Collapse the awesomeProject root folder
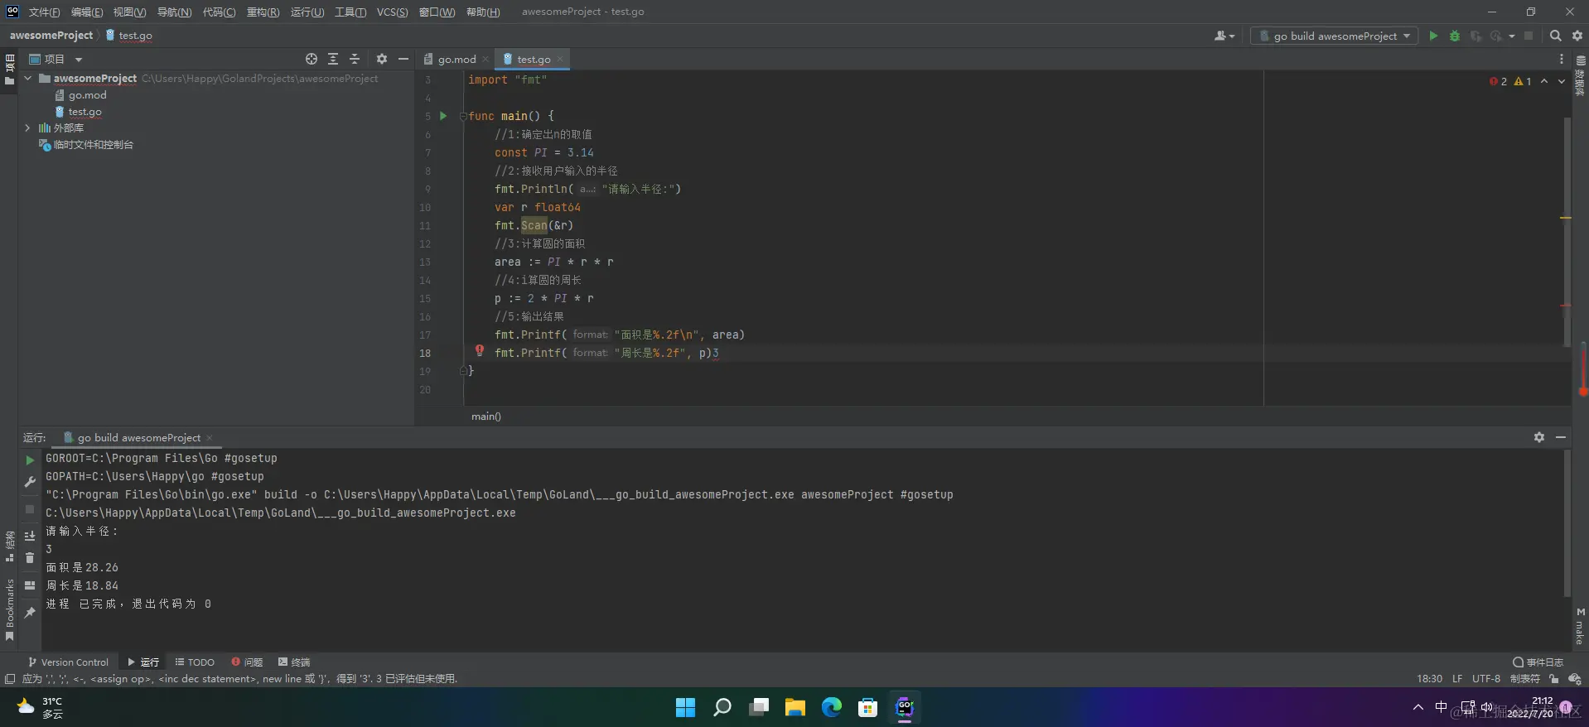The height and width of the screenshot is (727, 1589). 28,79
